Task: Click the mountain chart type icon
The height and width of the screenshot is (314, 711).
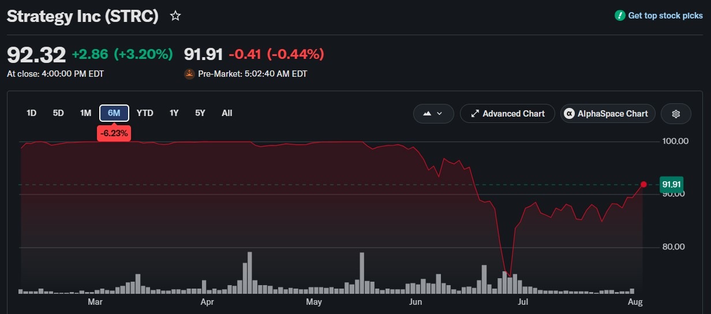Action: pos(428,114)
